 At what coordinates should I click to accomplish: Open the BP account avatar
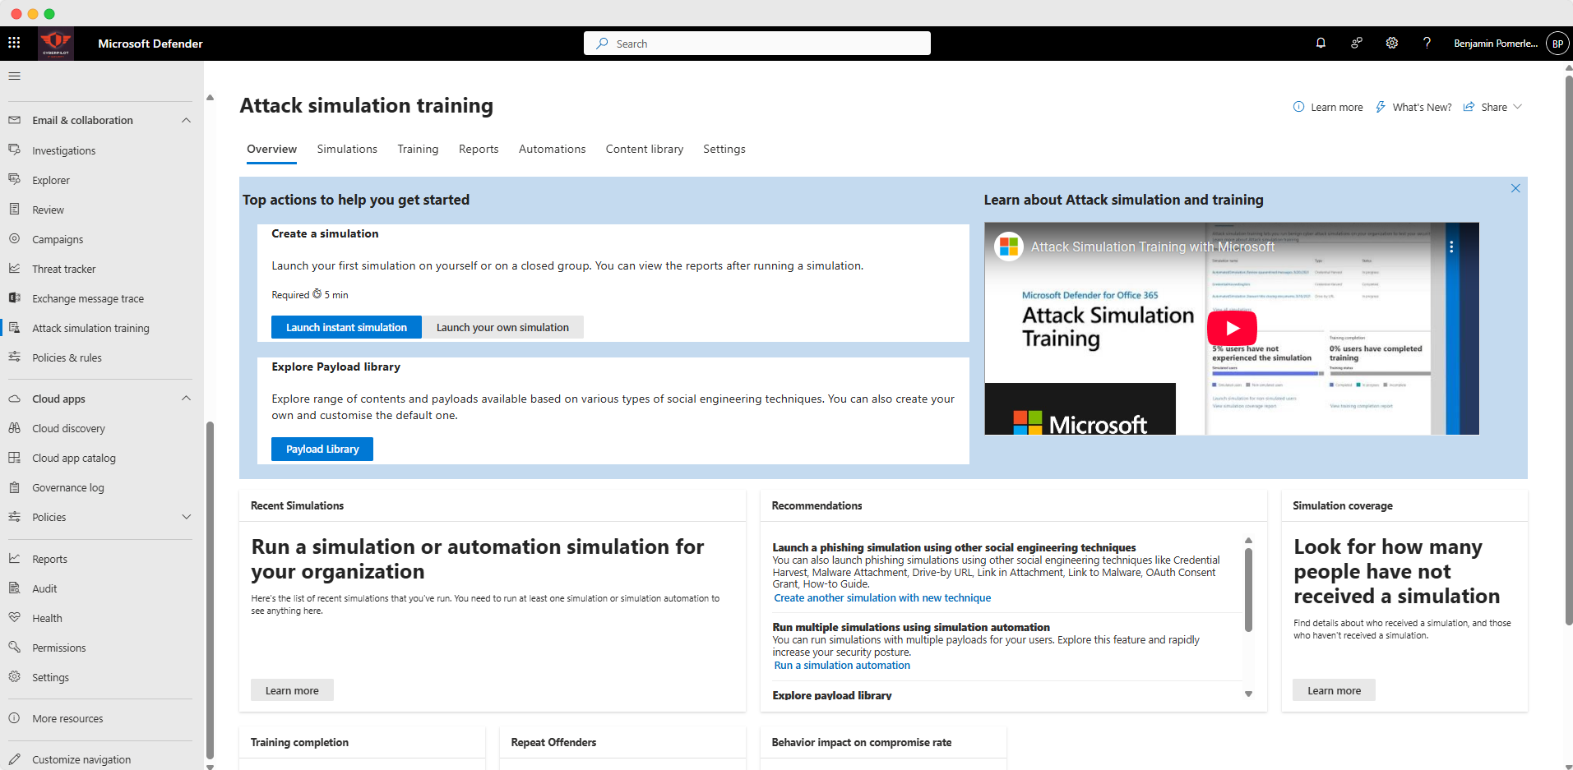(1557, 44)
